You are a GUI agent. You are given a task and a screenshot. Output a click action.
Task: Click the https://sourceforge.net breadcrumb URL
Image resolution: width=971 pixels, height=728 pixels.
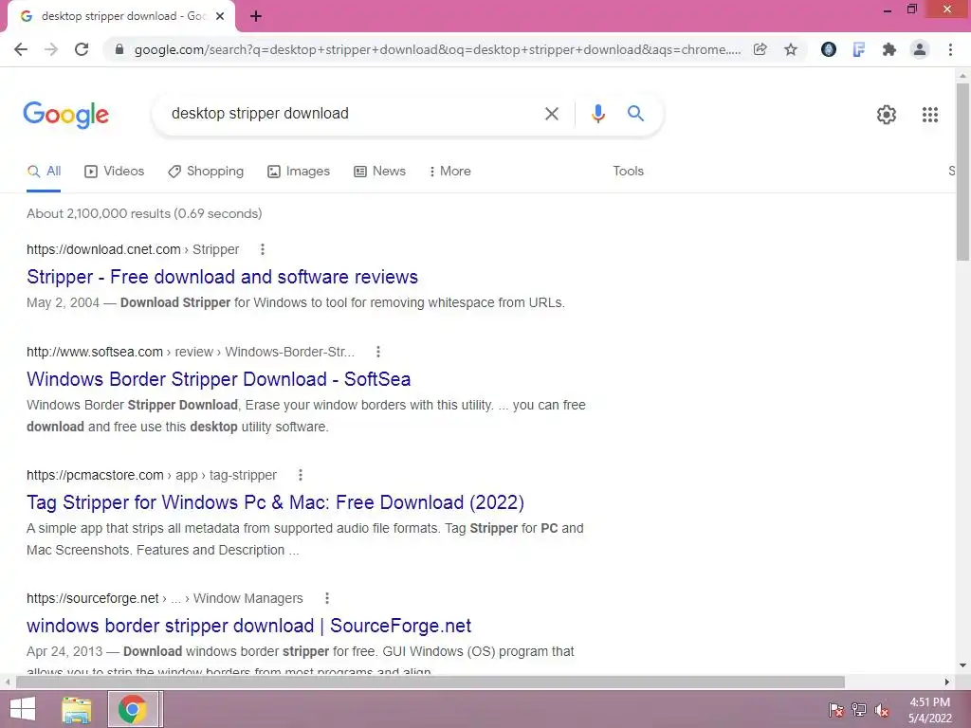[93, 598]
